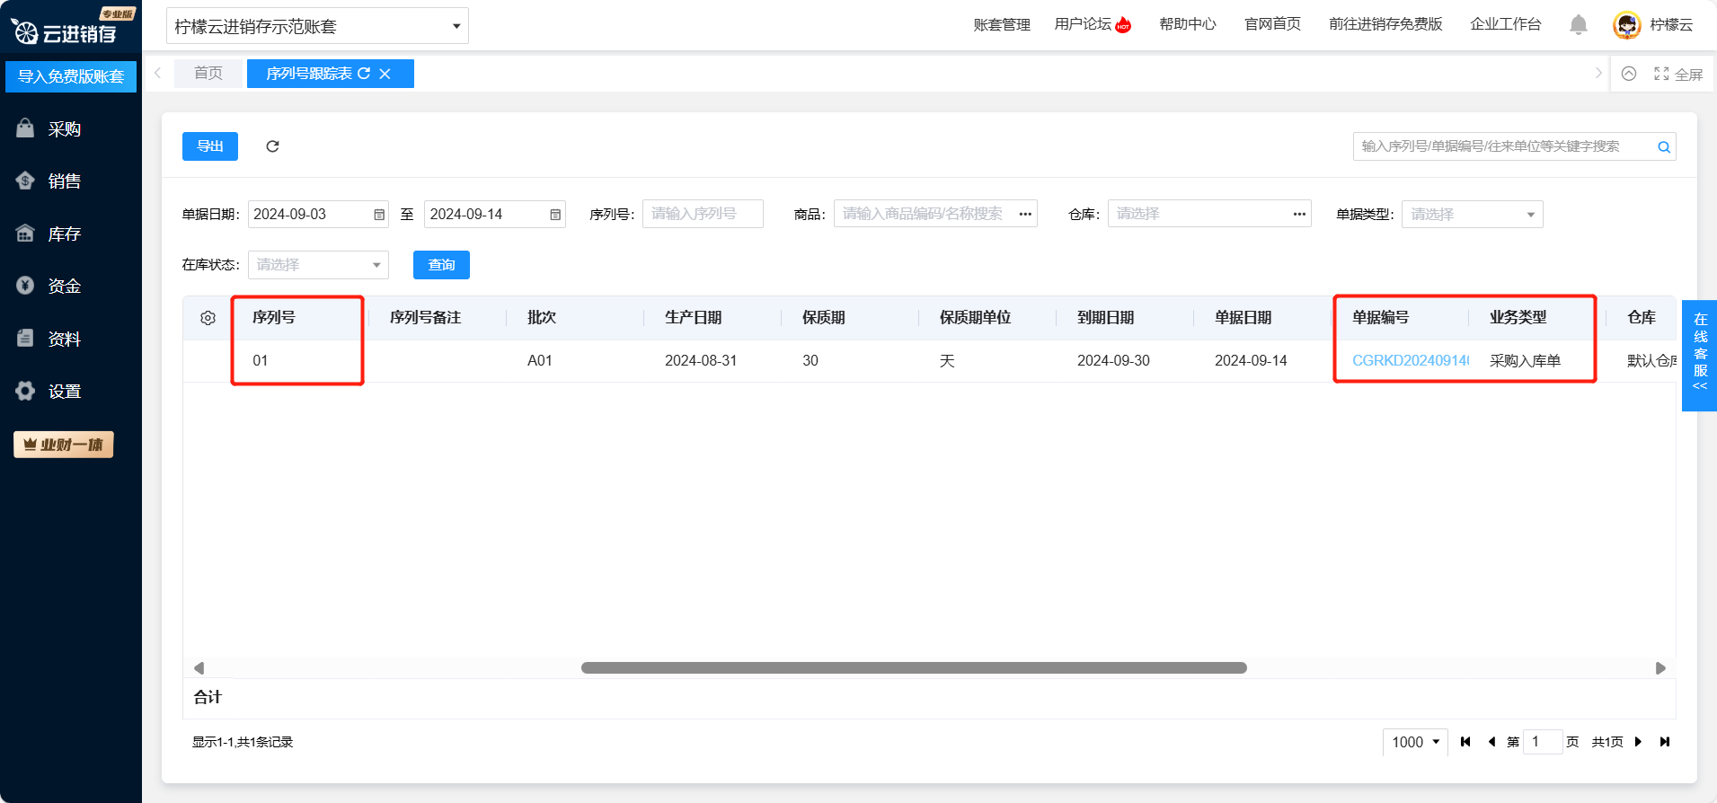1717x803 pixels.
Task: Open table column settings gear
Action: pos(208,318)
